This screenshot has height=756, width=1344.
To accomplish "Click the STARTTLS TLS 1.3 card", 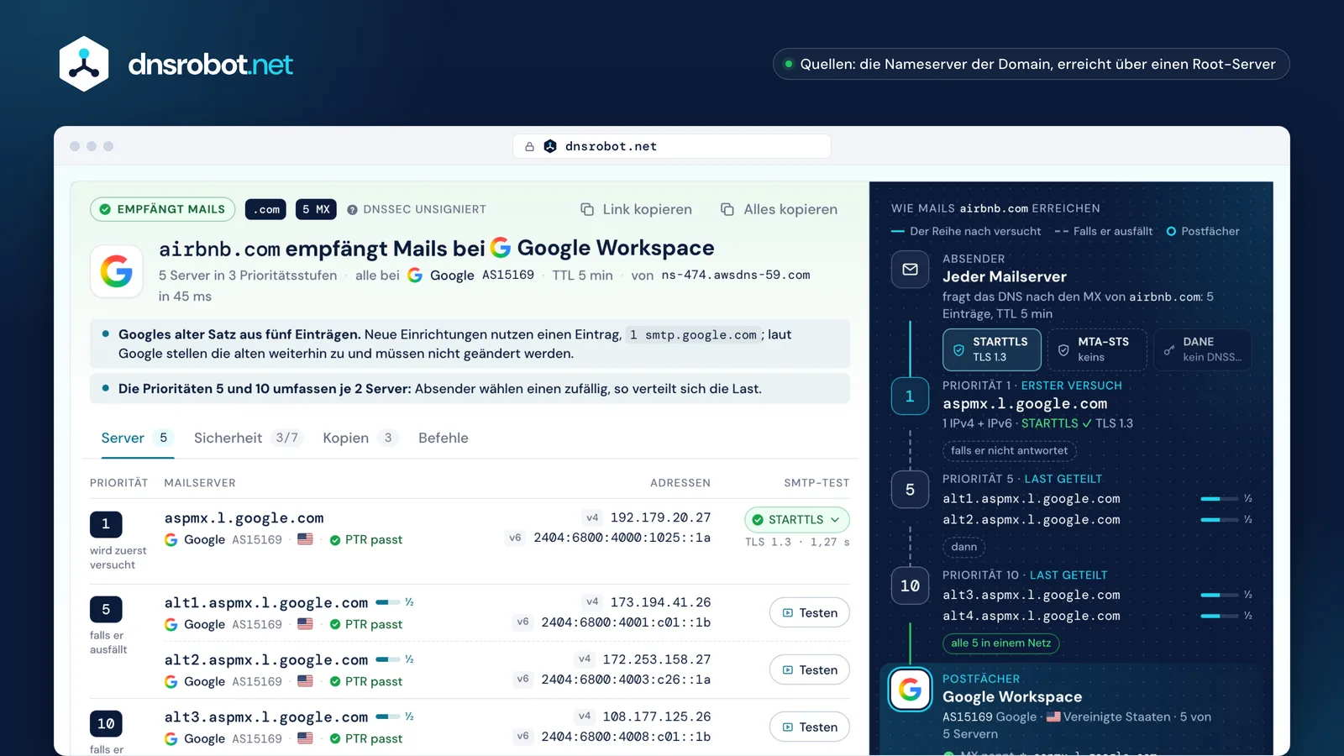I will coord(992,349).
